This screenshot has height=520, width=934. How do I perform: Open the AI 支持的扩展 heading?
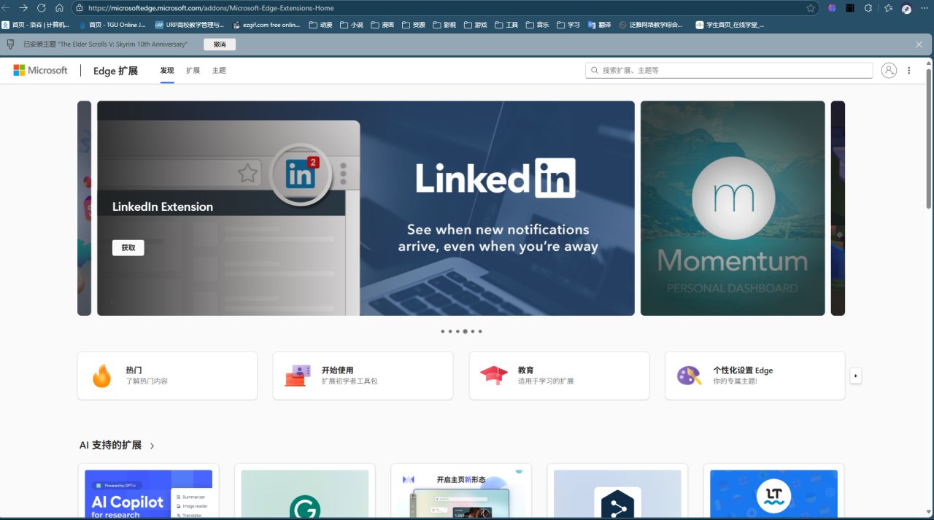pyautogui.click(x=110, y=445)
